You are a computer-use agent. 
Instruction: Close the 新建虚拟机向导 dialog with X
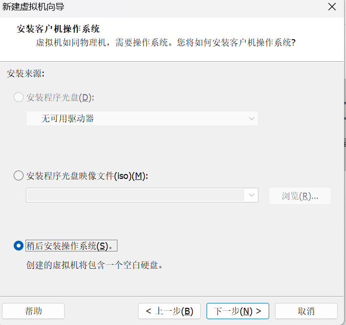pos(332,7)
